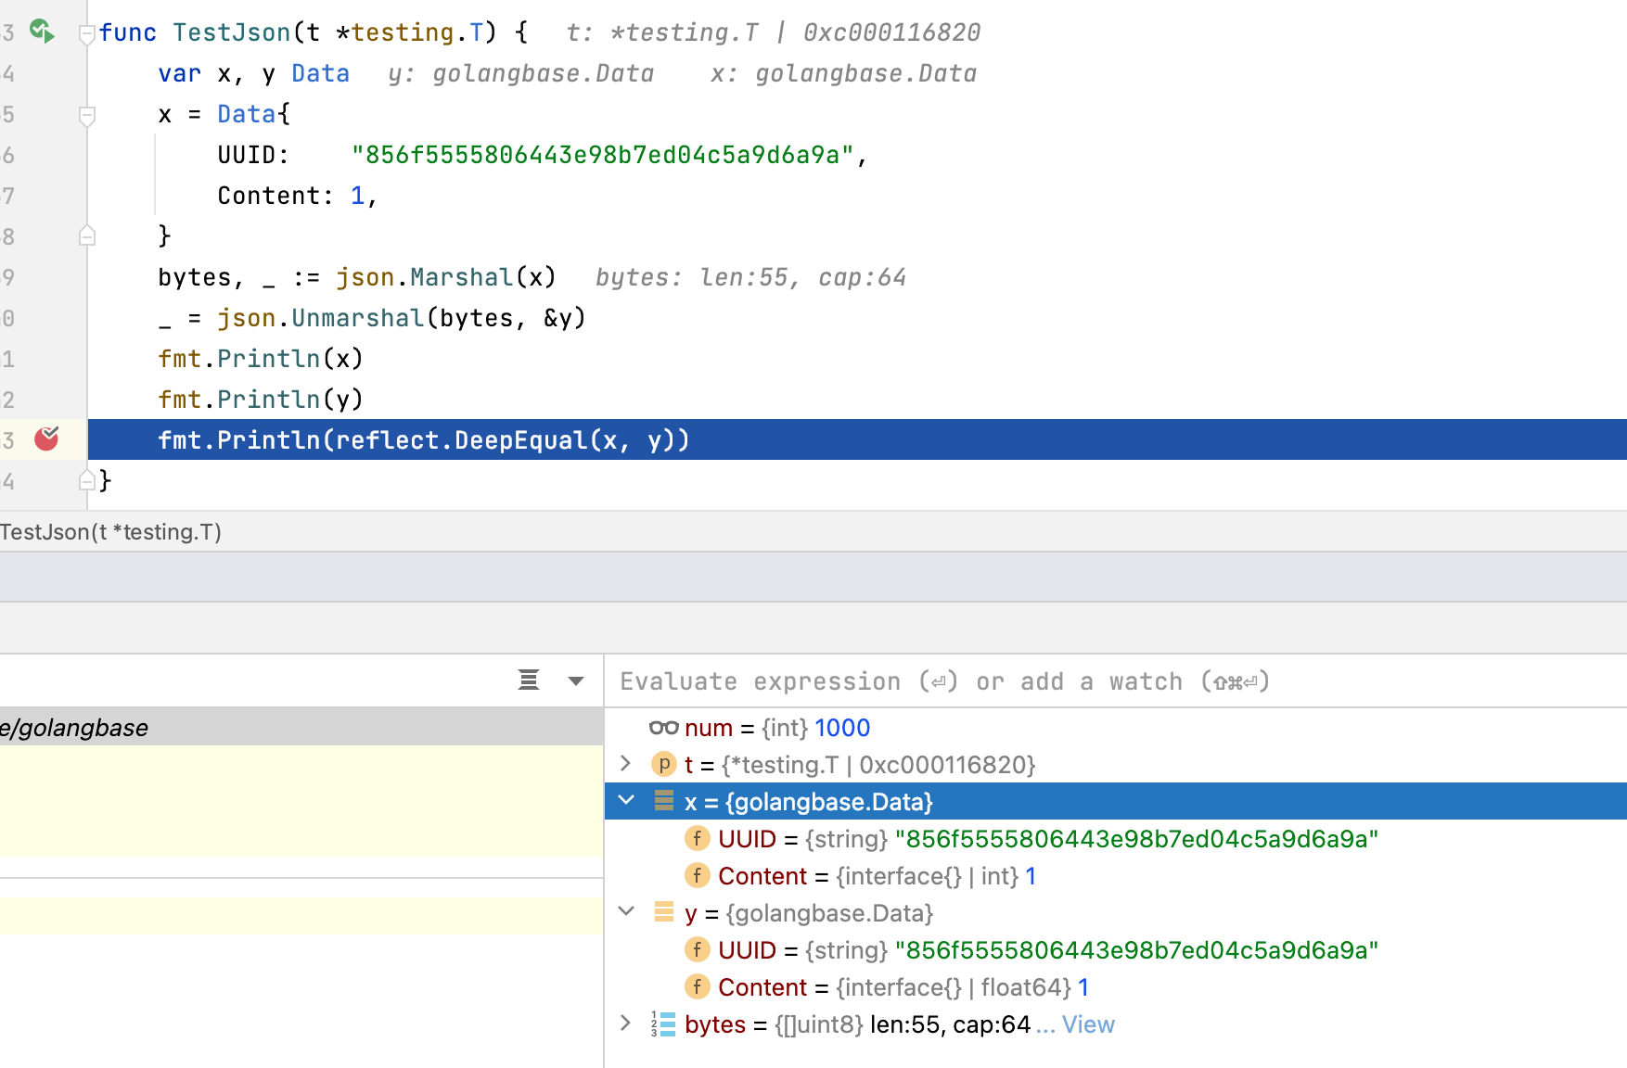Click the fold end marker at function closing brace
The width and height of the screenshot is (1627, 1068).
(x=87, y=480)
